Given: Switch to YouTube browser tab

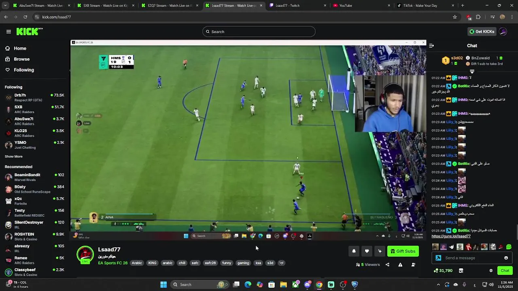Looking at the screenshot, I should (362, 6).
